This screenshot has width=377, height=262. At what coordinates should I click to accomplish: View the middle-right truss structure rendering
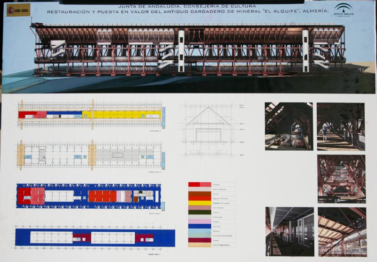(x=341, y=178)
